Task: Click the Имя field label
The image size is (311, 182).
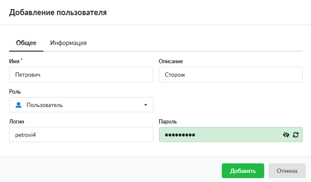Action: (x=14, y=62)
